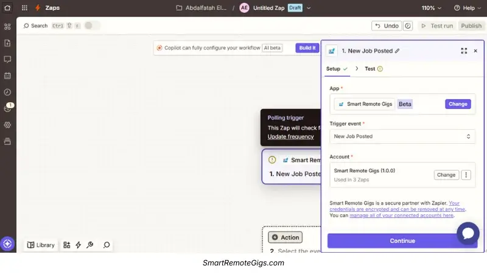Switch to the Test tab

[x=374, y=69]
